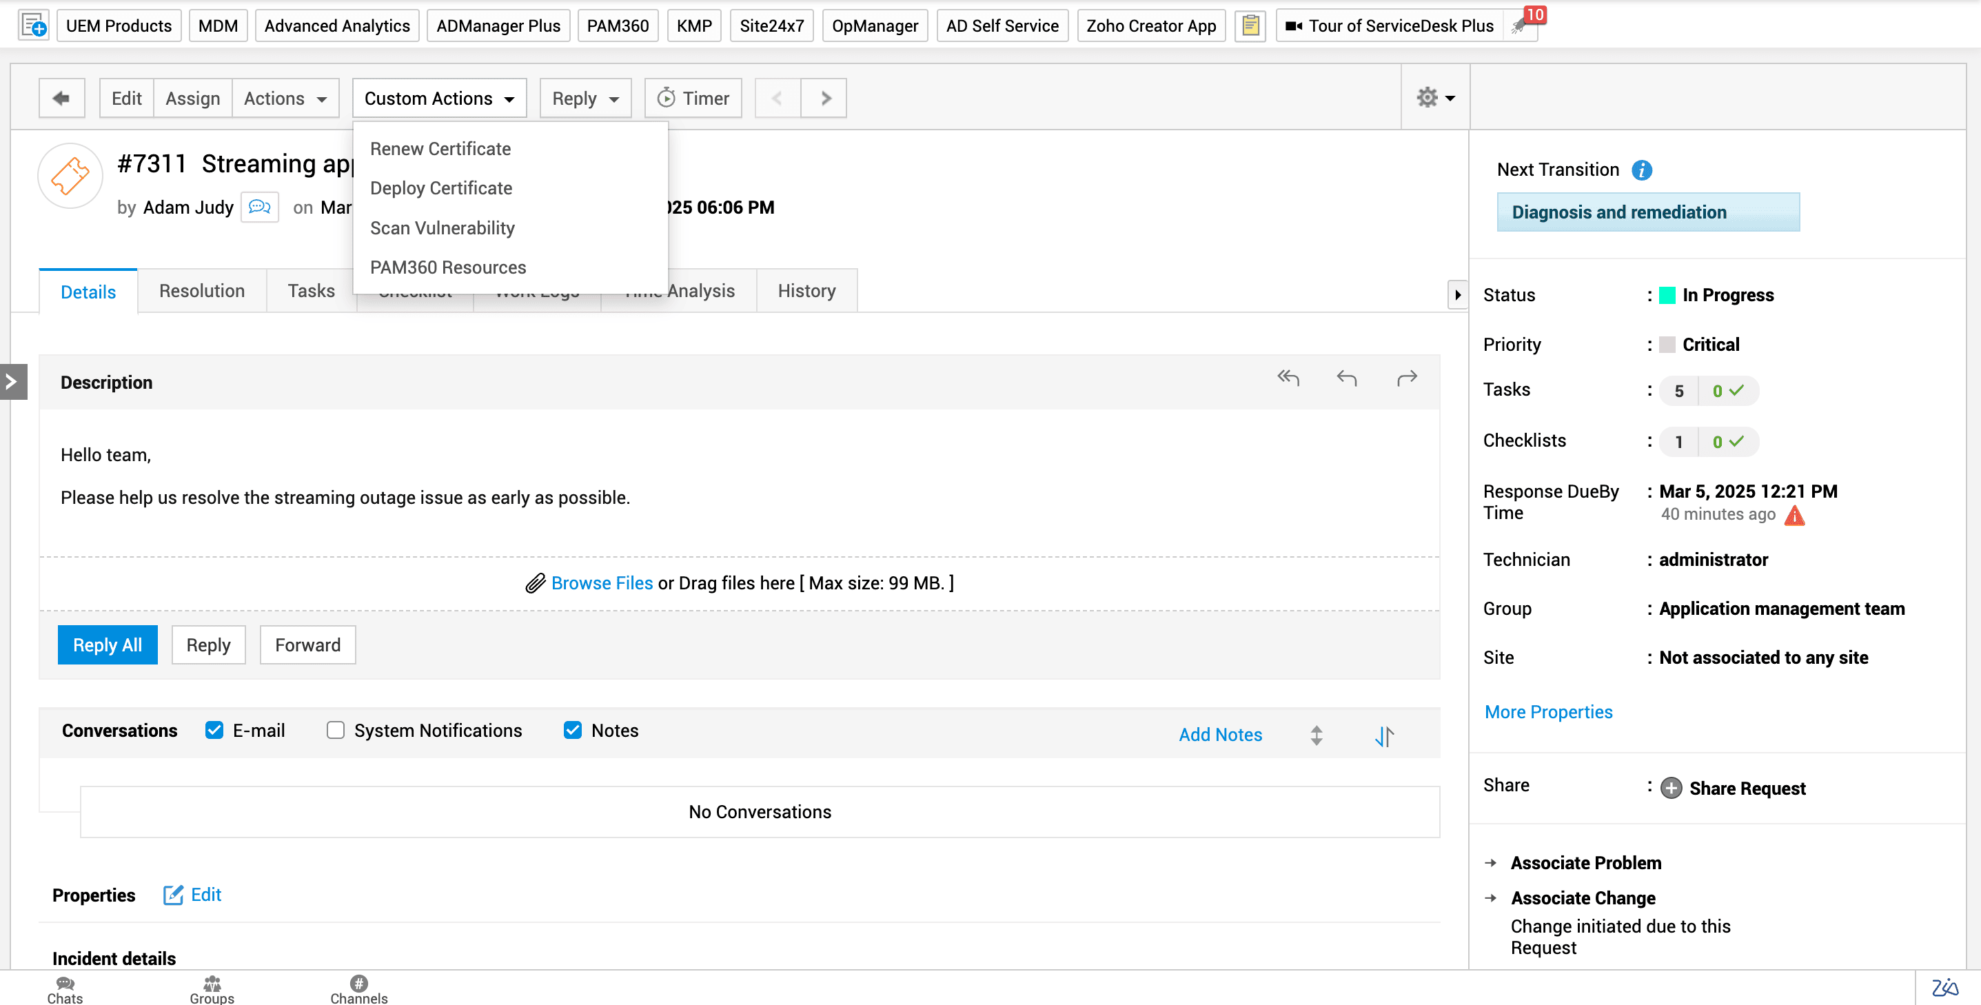Disable the Notes conversations filter
This screenshot has height=1005, width=1981.
tap(572, 730)
